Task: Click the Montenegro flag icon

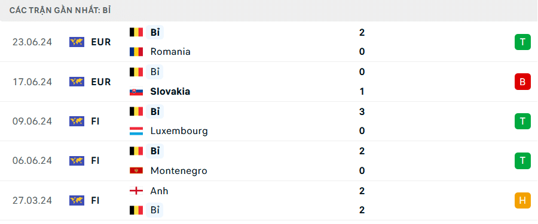Action: [136, 170]
